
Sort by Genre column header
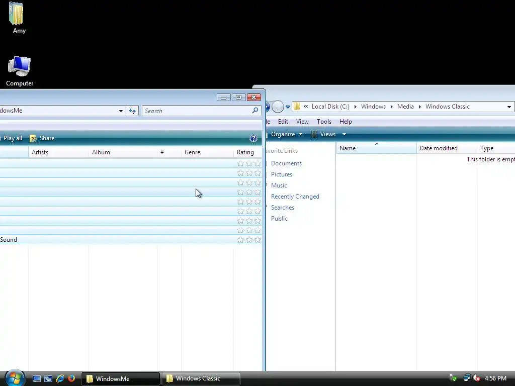[x=207, y=152]
